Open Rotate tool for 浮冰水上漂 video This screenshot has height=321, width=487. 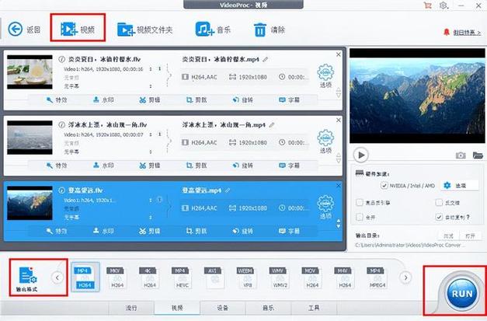pos(243,166)
